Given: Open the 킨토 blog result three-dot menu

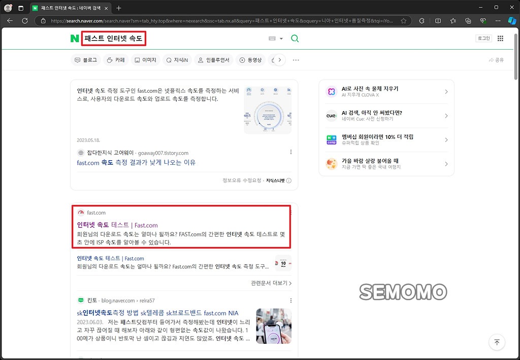Looking at the screenshot, I should 291,300.
